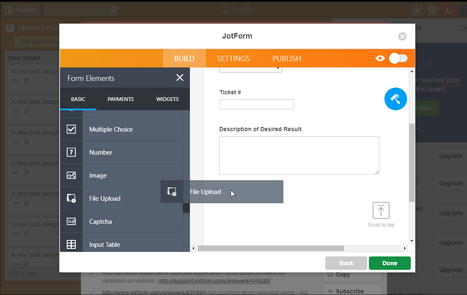Switch to the PAYMENTS elements tab
This screenshot has height=295, width=467.
tap(121, 99)
